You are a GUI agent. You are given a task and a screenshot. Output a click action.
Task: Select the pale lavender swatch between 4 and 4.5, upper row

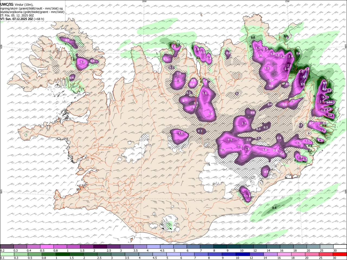click(153, 247)
